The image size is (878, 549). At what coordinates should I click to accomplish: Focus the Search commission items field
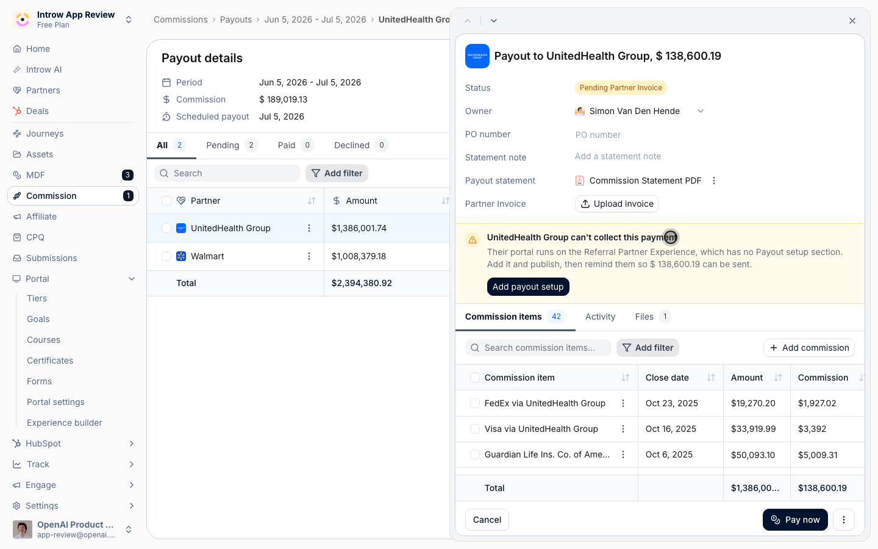tap(538, 348)
